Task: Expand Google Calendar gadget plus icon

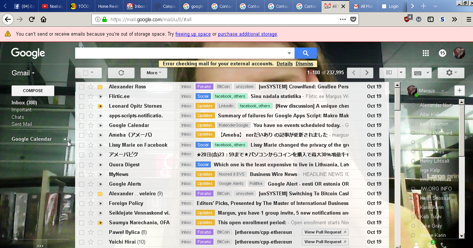Action: [65, 139]
